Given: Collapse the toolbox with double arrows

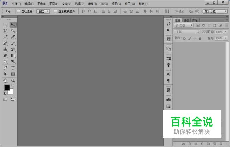Looking at the screenshot, I should tap(3, 17).
